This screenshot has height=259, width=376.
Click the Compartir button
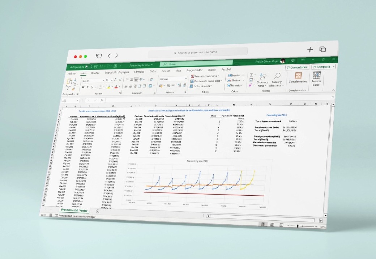[323, 67]
